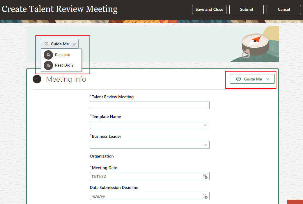
Task: Click the document icon beside Read Doc 2
Action: point(48,65)
